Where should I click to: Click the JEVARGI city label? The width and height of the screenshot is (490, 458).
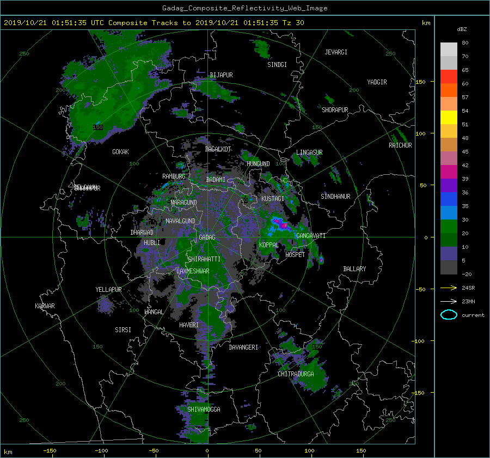336,52
